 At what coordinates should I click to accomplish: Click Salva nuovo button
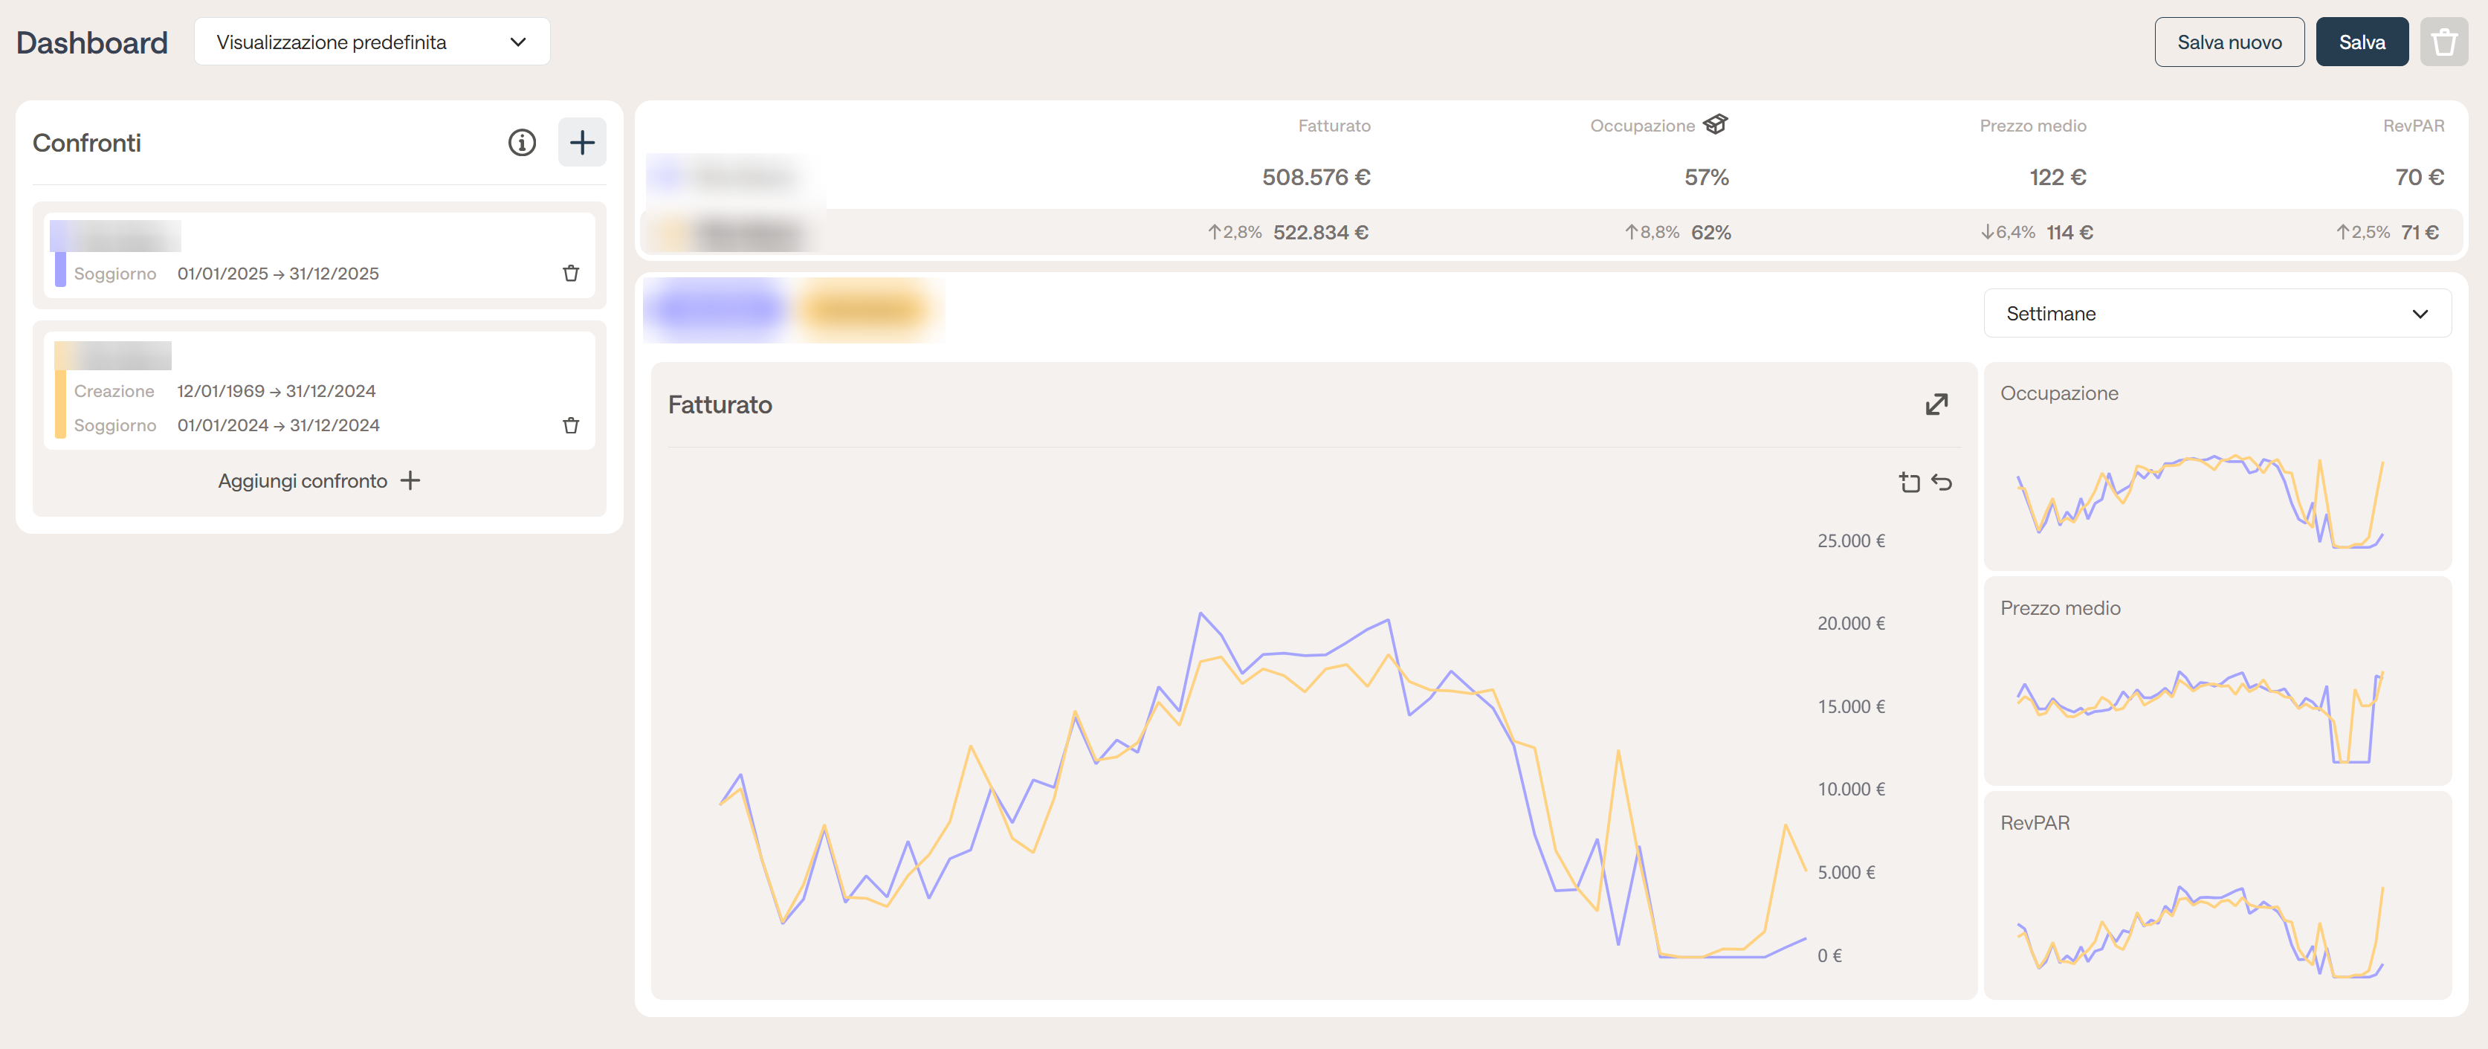[x=2228, y=42]
